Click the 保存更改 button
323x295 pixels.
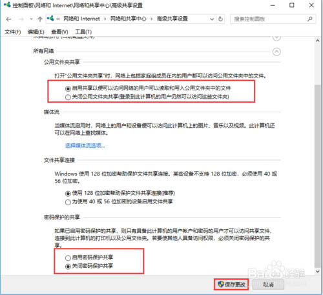(x=231, y=285)
